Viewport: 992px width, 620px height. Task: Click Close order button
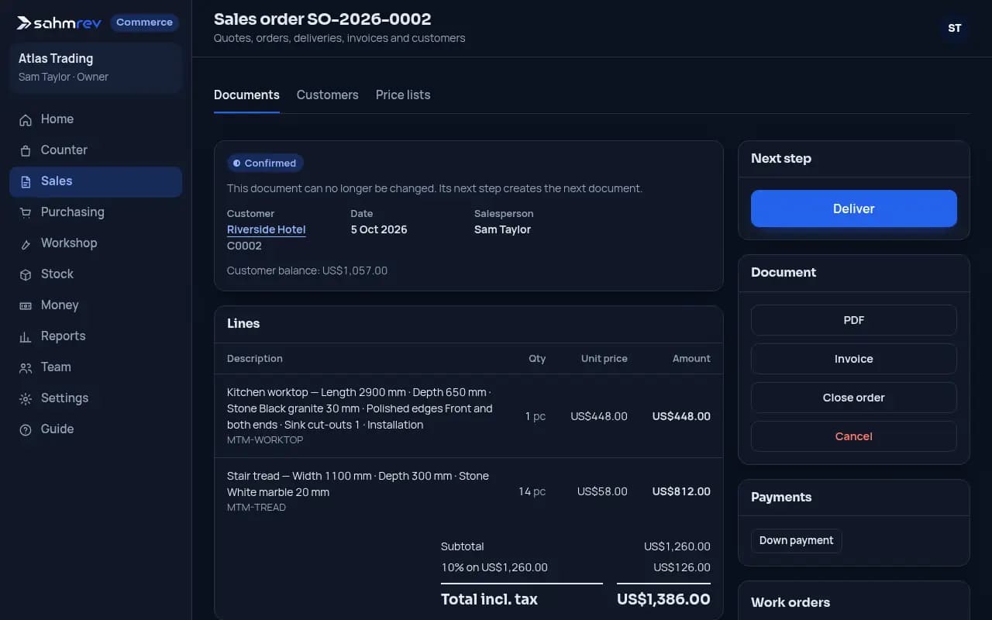[853, 398]
